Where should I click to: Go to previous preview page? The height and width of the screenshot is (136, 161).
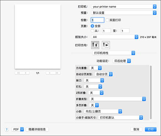[x=26, y=73]
